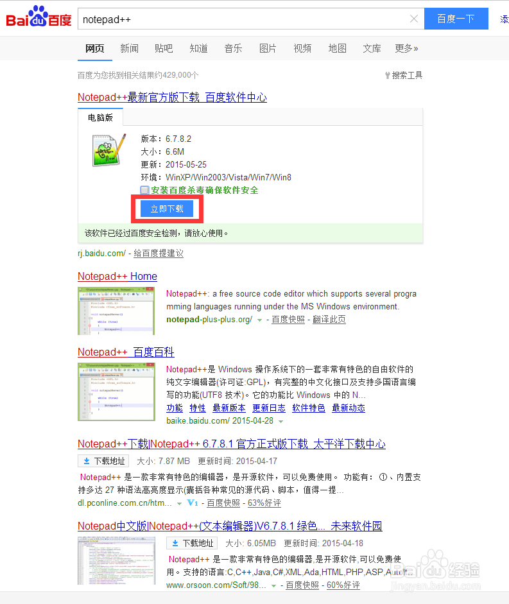This screenshot has width=509, height=604.
Task: Click 60%好评 rating link
Action: point(343,585)
